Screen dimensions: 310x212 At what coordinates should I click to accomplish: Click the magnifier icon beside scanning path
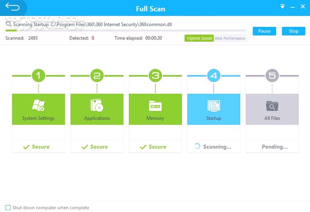(x=8, y=24)
